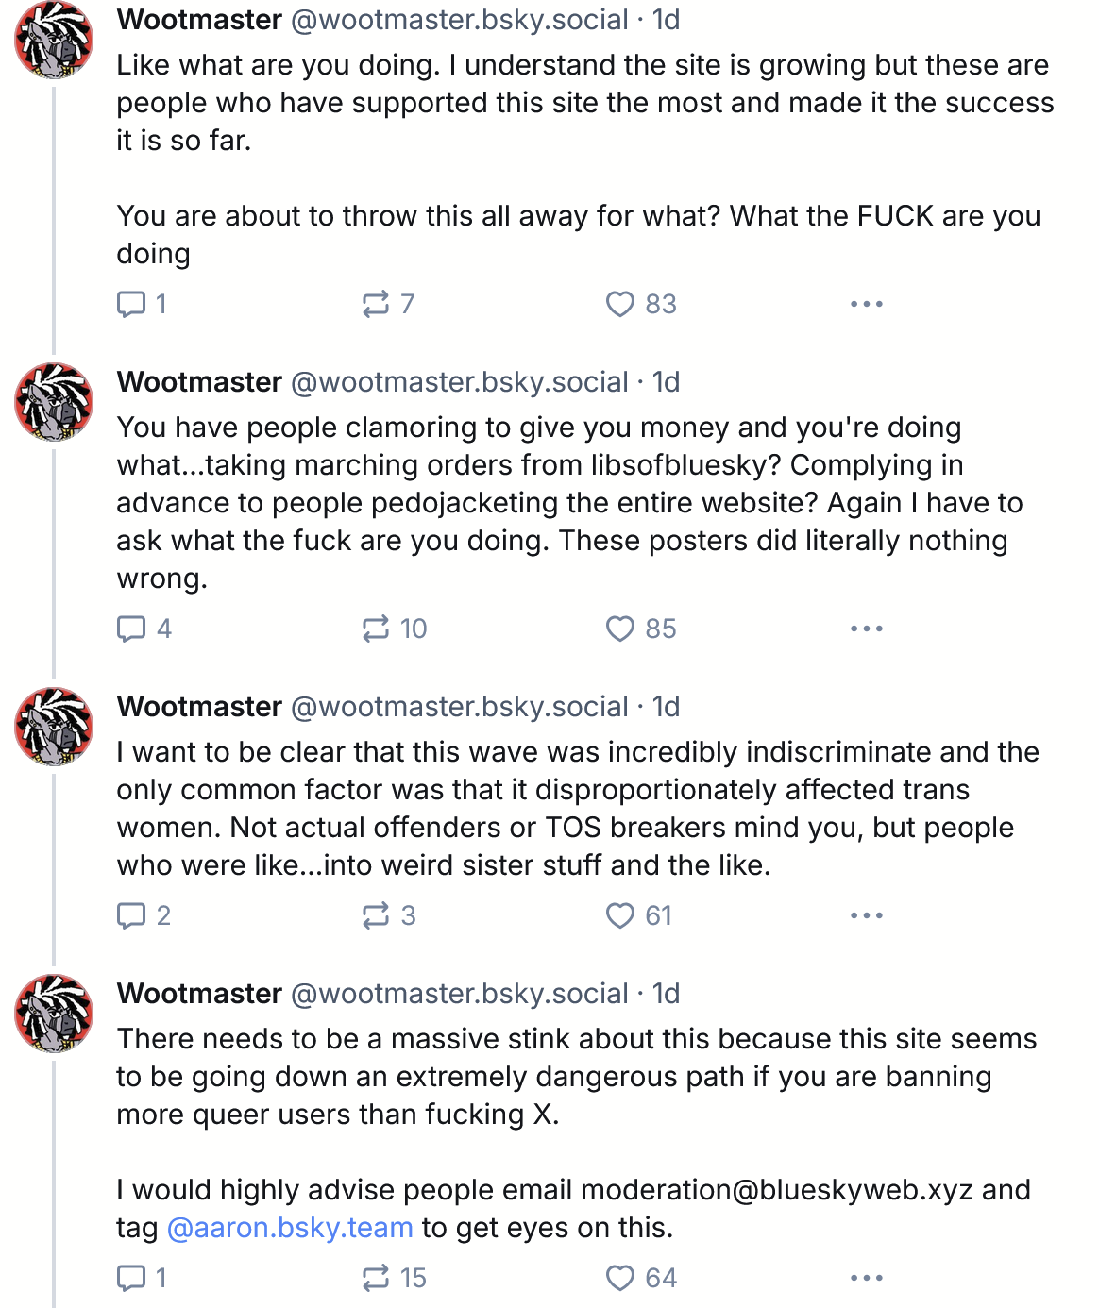Like the post with 83 likes
Image resolution: width=1099 pixels, height=1308 pixels.
pos(619,304)
